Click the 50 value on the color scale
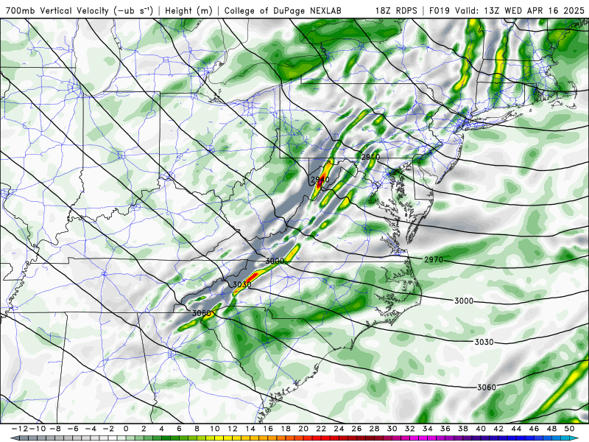This screenshot has width=589, height=442. (569, 429)
